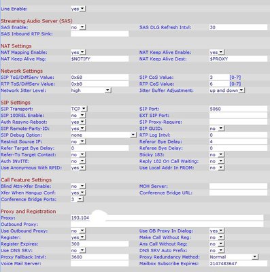Click the SIP Proxy-Require field
The width and height of the screenshot is (270, 272).
pyautogui.click(x=238, y=122)
